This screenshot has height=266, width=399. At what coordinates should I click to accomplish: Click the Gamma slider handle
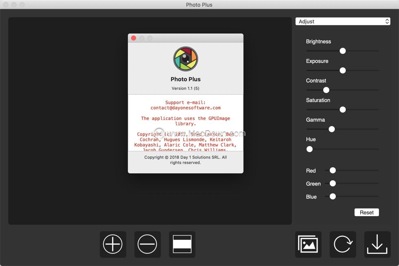coord(331,129)
